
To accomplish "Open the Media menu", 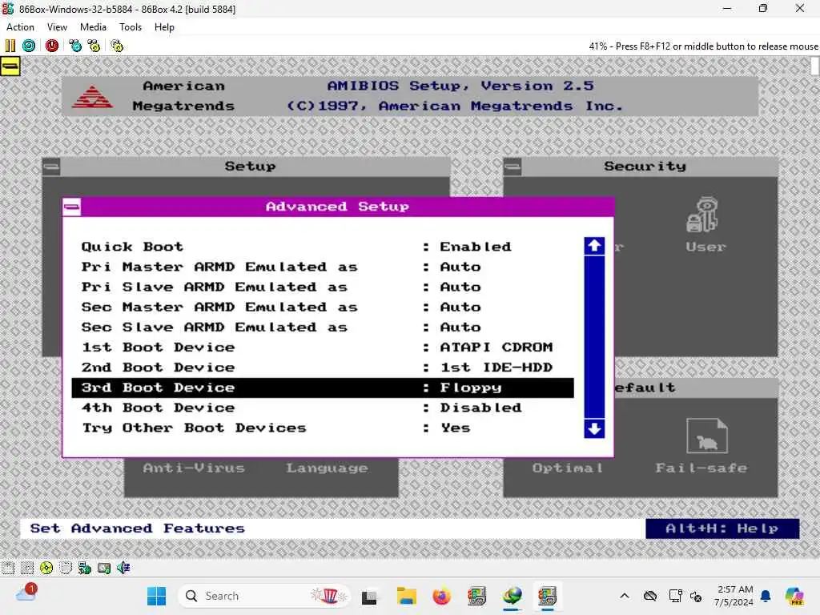I will pyautogui.click(x=93, y=27).
